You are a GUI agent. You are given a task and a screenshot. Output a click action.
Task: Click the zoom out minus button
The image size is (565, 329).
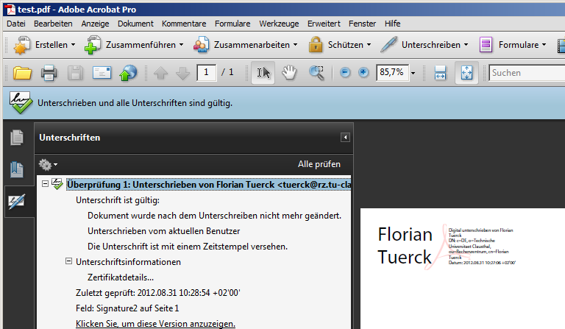click(346, 73)
